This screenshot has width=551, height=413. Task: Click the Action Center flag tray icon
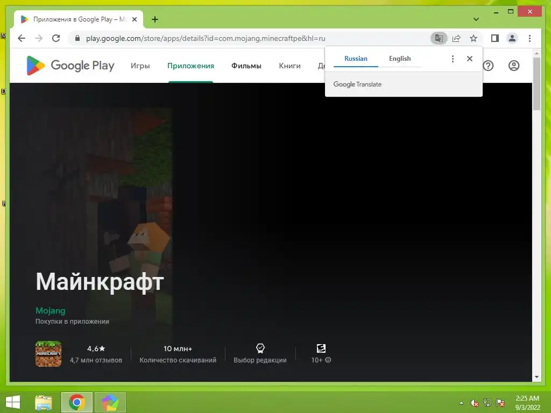click(500, 403)
